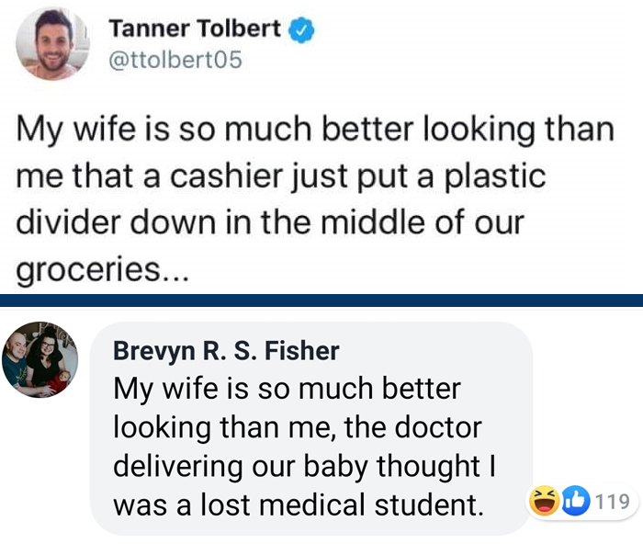Open the Brevyn R. S. Fisher name link
This screenshot has height=544, width=643.
coord(226,350)
